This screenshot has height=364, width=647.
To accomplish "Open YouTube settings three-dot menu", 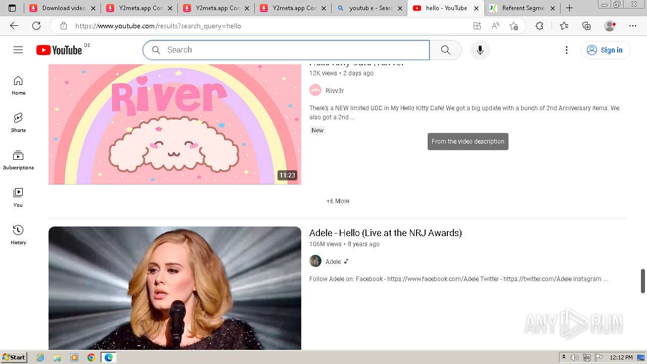I will point(567,50).
